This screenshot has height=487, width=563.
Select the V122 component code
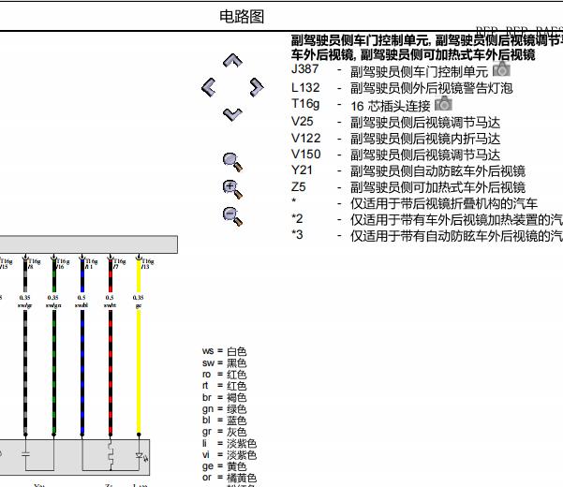point(306,138)
